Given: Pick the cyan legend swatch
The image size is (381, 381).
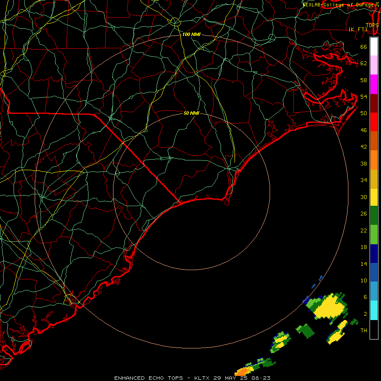Looking at the screenshot, I should 374,310.
